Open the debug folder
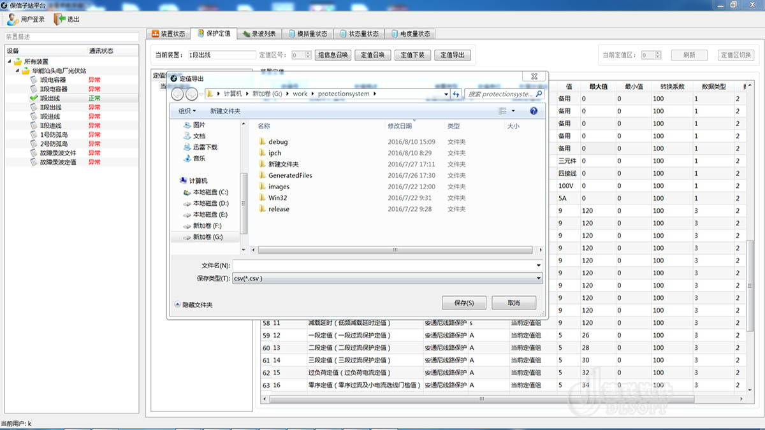 click(x=278, y=142)
